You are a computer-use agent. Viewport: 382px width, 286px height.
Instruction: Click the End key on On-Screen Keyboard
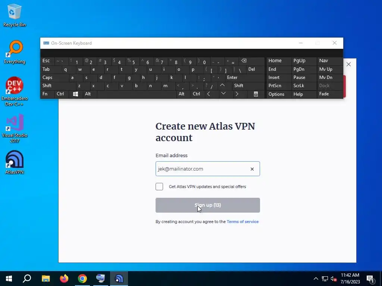[x=279, y=69]
